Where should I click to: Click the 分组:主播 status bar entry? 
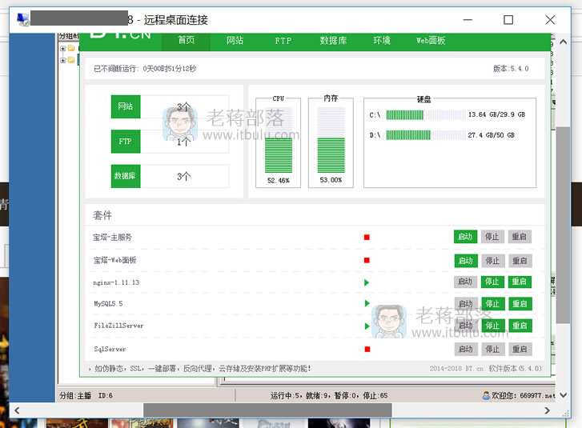click(75, 396)
